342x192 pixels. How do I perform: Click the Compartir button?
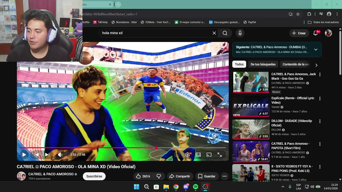coord(180,176)
